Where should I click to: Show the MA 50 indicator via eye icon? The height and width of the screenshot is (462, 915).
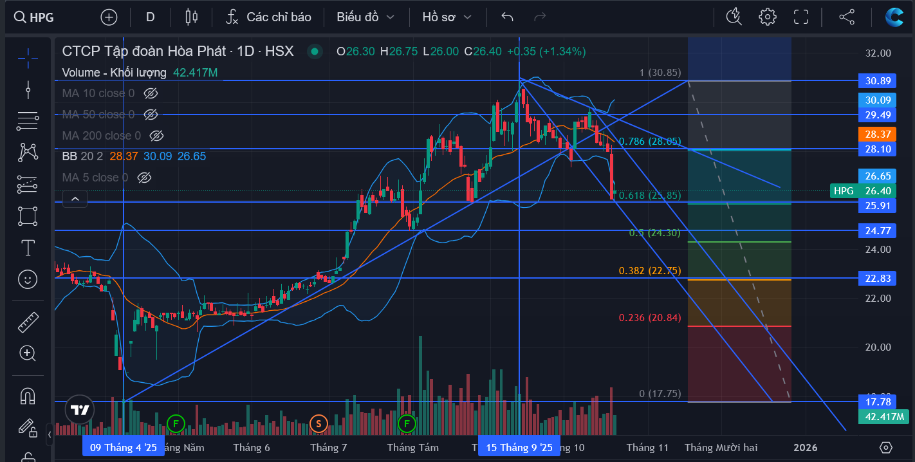tap(151, 115)
